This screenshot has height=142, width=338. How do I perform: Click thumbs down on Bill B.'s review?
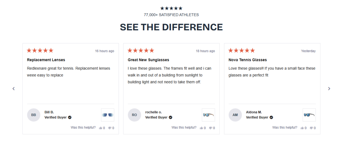(x=110, y=128)
